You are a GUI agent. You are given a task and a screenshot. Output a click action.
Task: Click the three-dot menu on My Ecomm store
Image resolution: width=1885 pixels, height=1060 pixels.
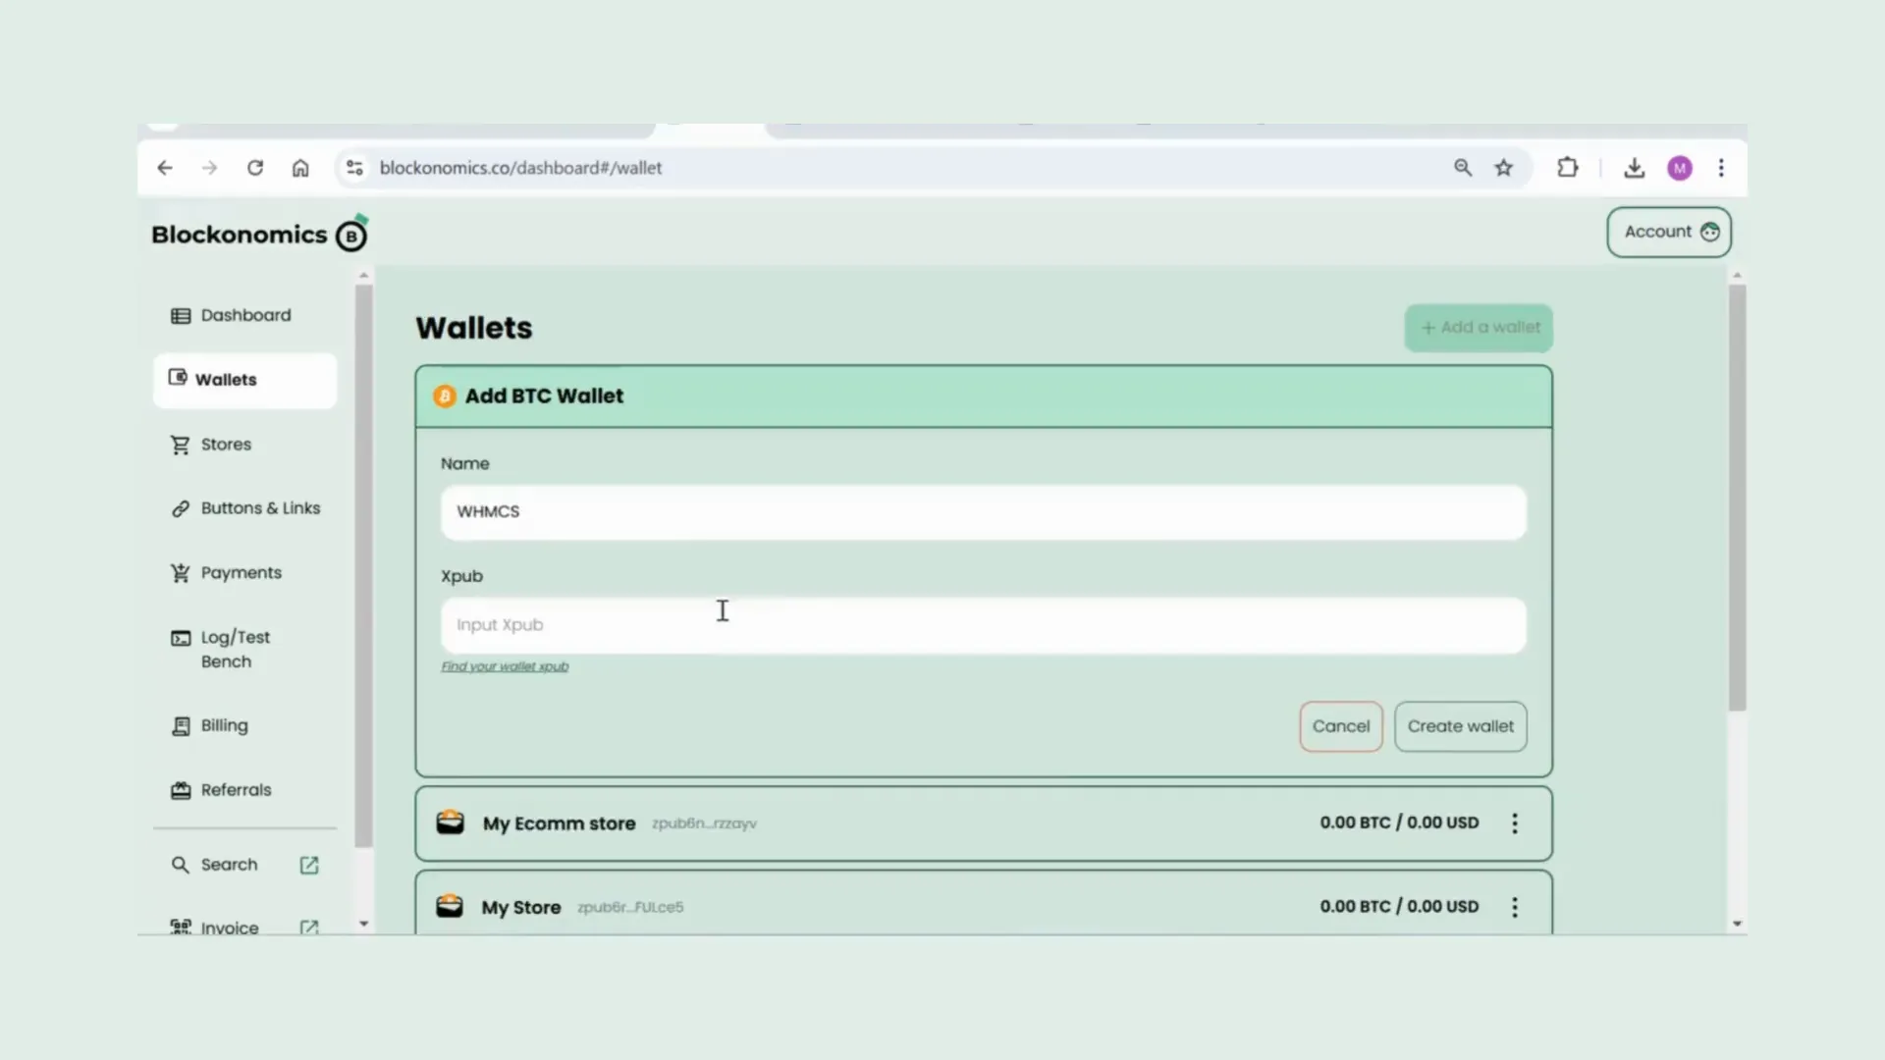[1514, 821]
